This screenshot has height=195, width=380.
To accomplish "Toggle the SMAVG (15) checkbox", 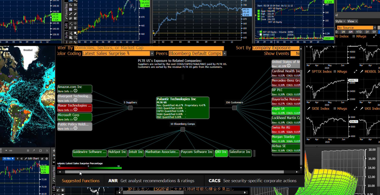I will tap(261, 34).
